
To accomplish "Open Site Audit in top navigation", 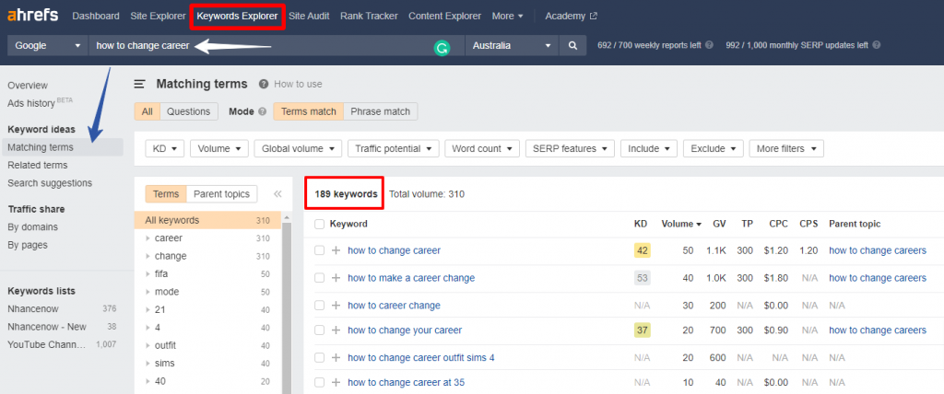I will pos(309,17).
